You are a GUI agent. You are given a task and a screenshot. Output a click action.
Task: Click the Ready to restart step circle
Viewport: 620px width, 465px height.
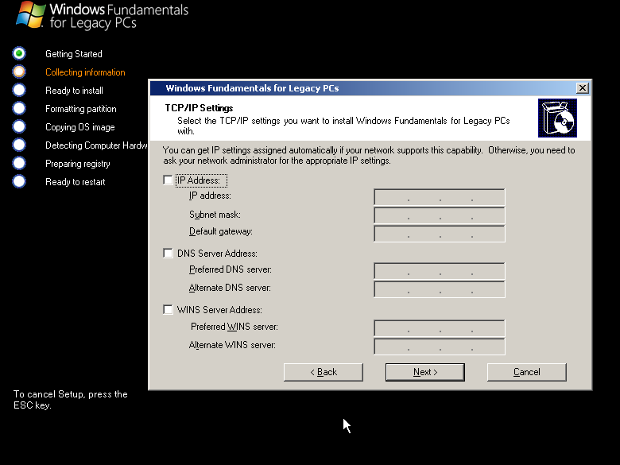19,181
